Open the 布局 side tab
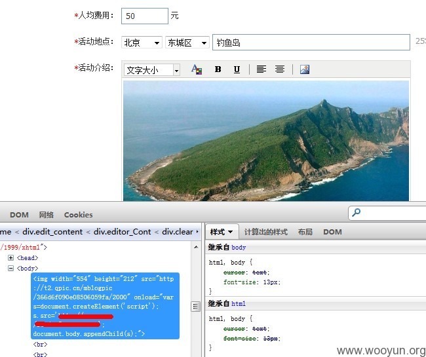 [305, 232]
